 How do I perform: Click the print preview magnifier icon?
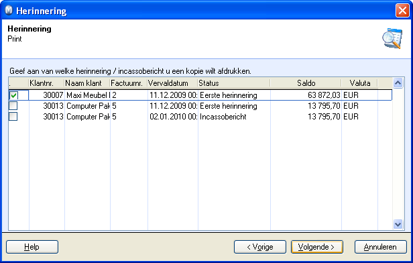pos(392,38)
